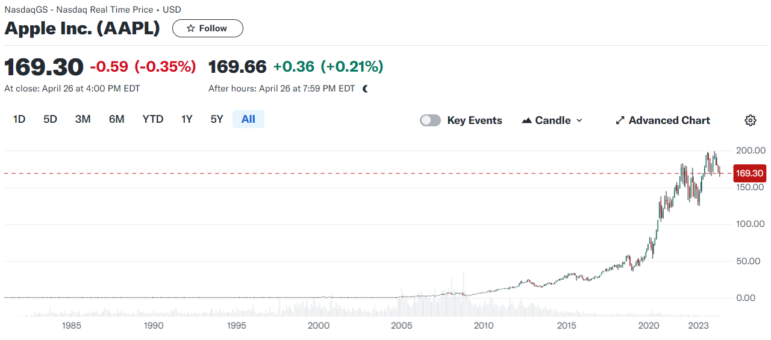Click the 1990 x-axis label

click(x=154, y=326)
